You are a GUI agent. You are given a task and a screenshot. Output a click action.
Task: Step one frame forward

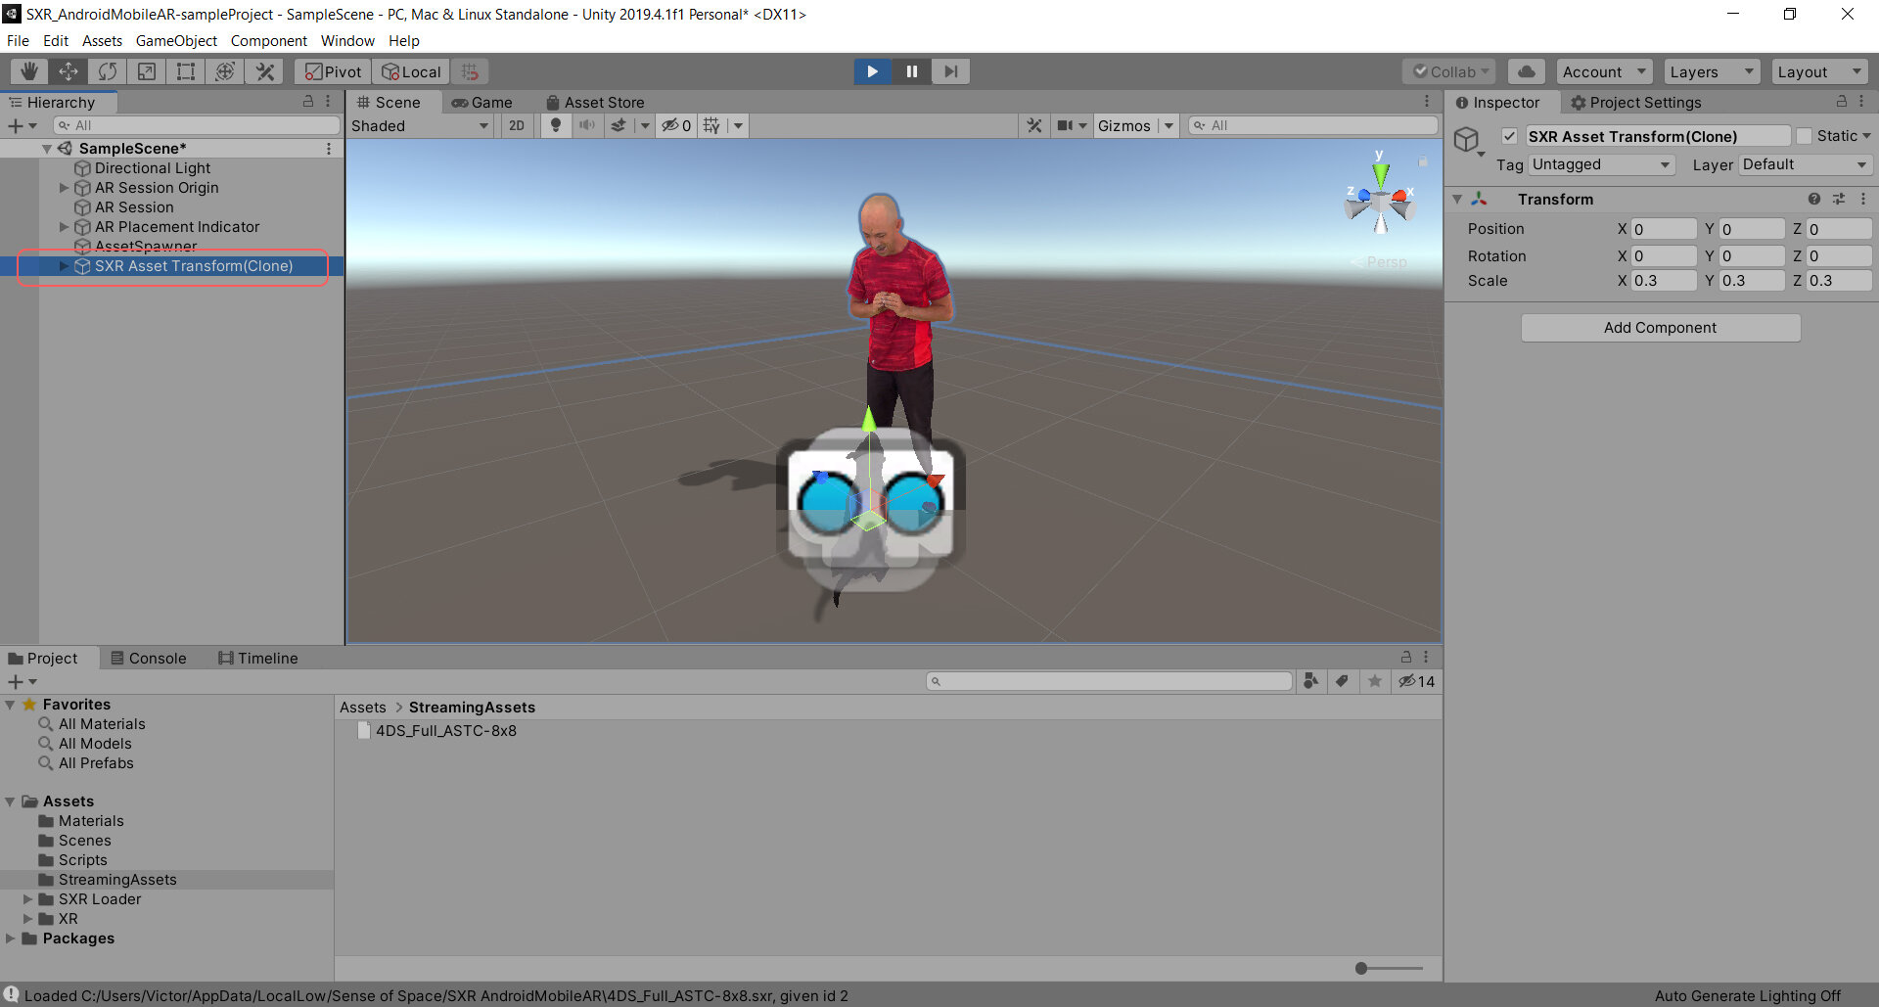click(x=950, y=71)
